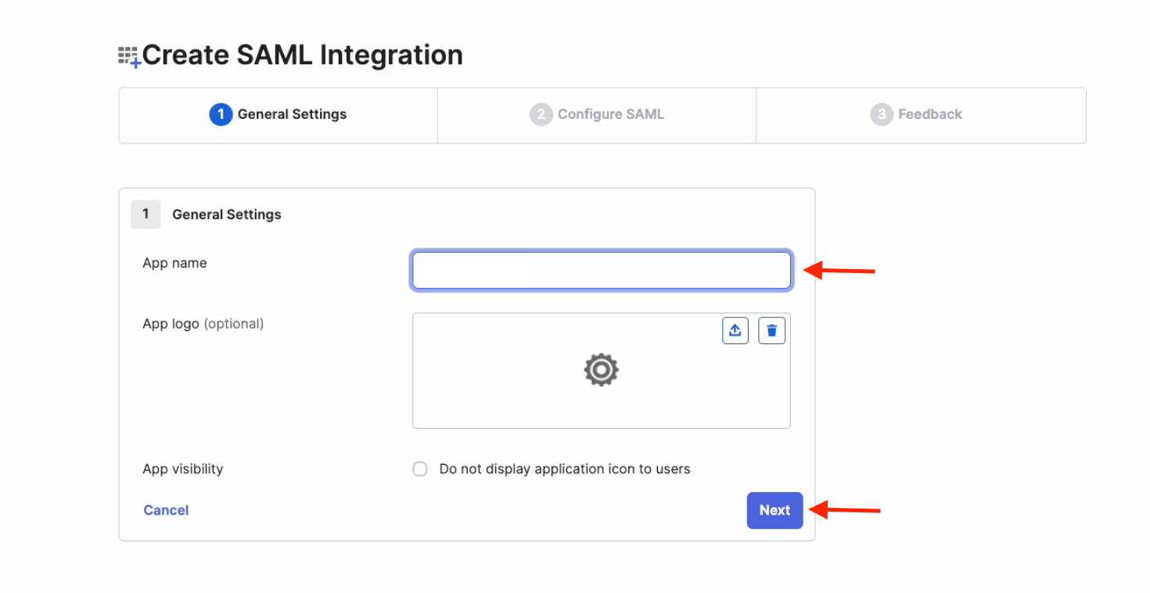Click the Cancel link
The width and height of the screenshot is (1150, 593).
pyautogui.click(x=166, y=510)
